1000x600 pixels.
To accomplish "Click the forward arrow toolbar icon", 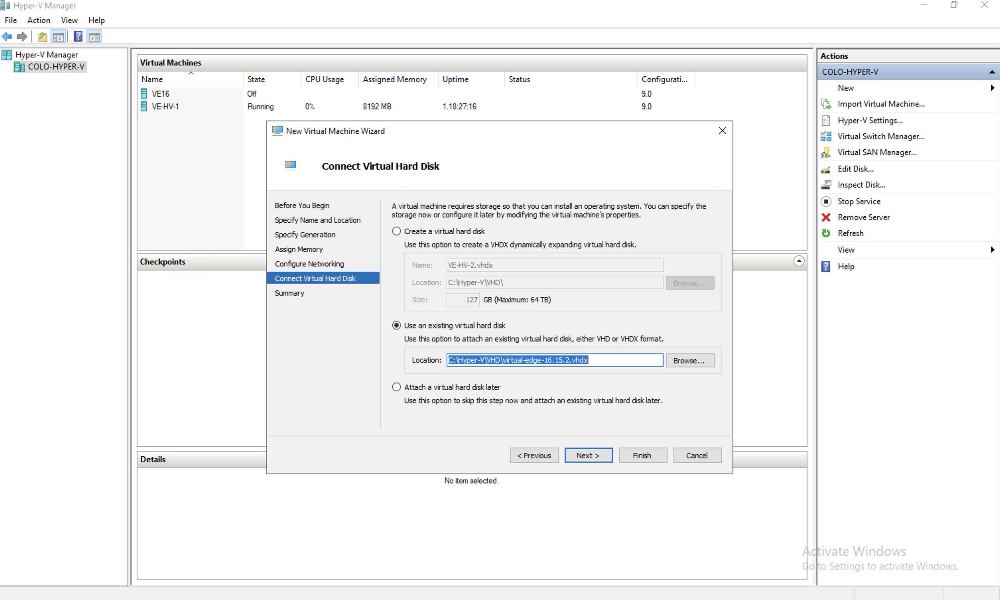I will click(x=22, y=37).
